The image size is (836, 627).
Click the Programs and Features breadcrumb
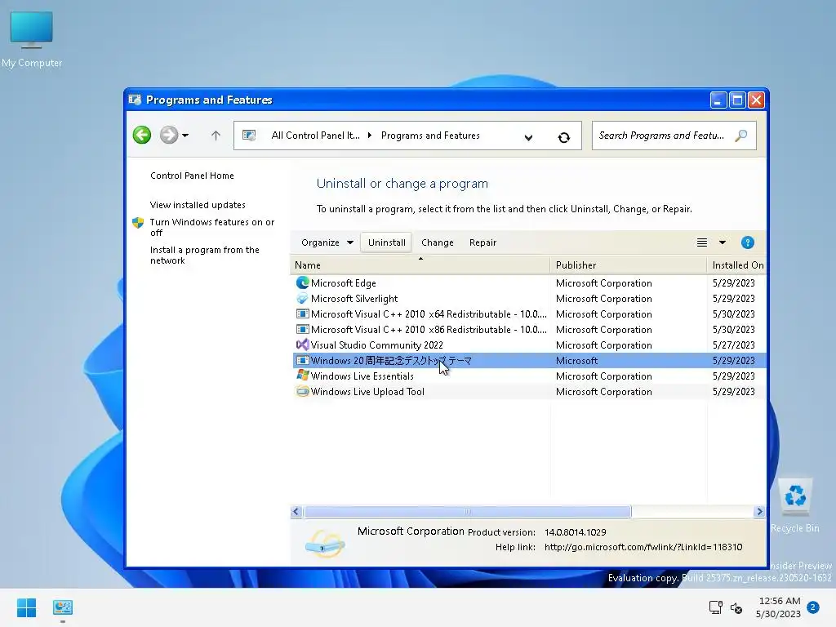[430, 136]
